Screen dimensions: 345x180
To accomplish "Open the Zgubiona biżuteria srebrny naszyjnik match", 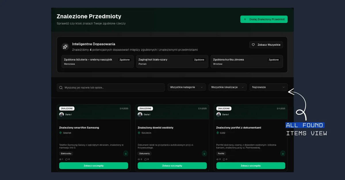I will coord(98,61).
